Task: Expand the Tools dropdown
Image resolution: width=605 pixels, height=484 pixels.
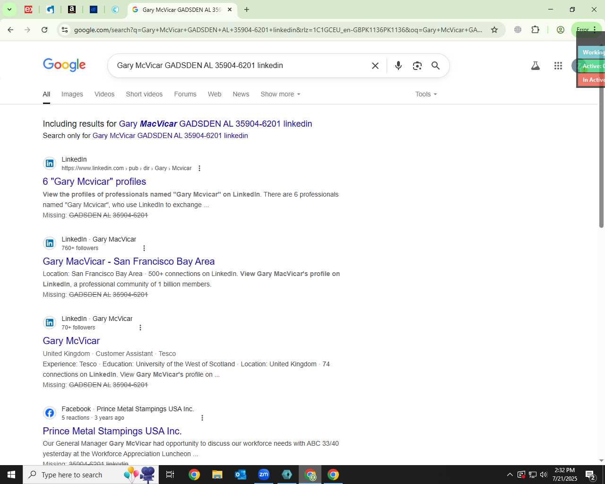Action: tap(426, 94)
